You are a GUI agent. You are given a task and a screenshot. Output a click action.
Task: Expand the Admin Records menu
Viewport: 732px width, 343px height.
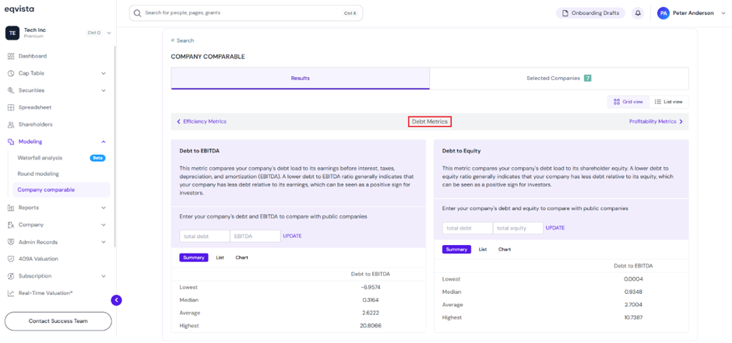coord(104,243)
